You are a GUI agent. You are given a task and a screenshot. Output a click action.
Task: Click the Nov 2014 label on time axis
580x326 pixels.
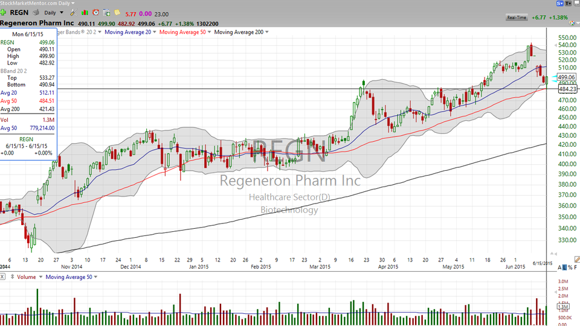[x=72, y=266]
